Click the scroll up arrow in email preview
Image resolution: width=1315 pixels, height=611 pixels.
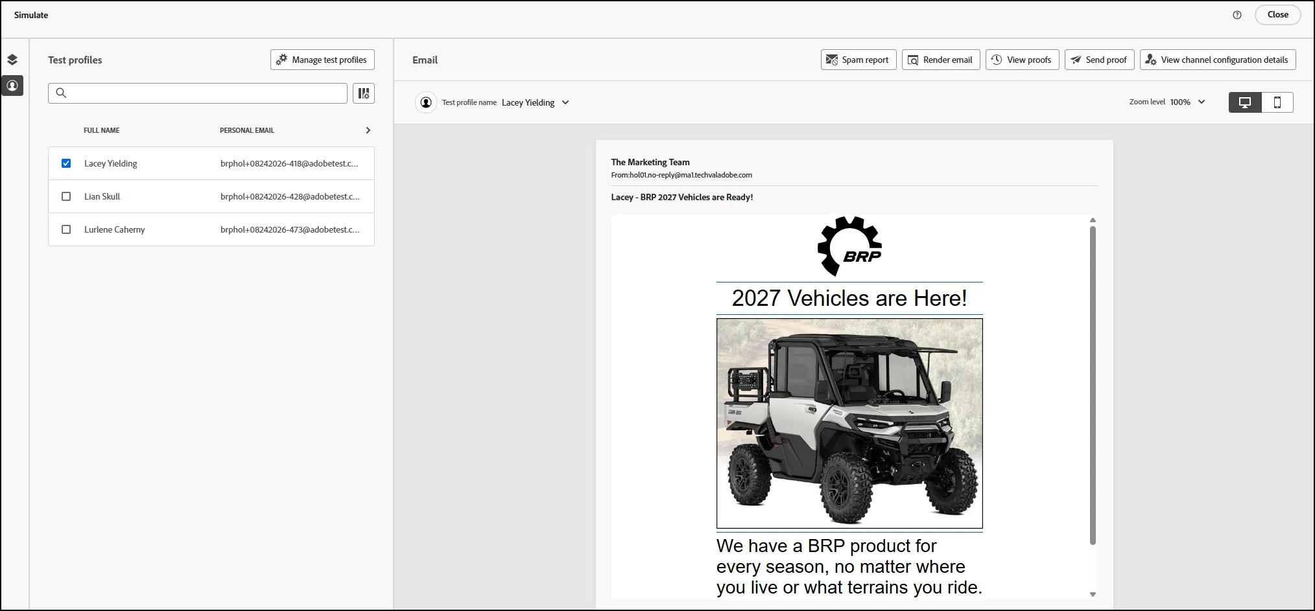pyautogui.click(x=1093, y=220)
